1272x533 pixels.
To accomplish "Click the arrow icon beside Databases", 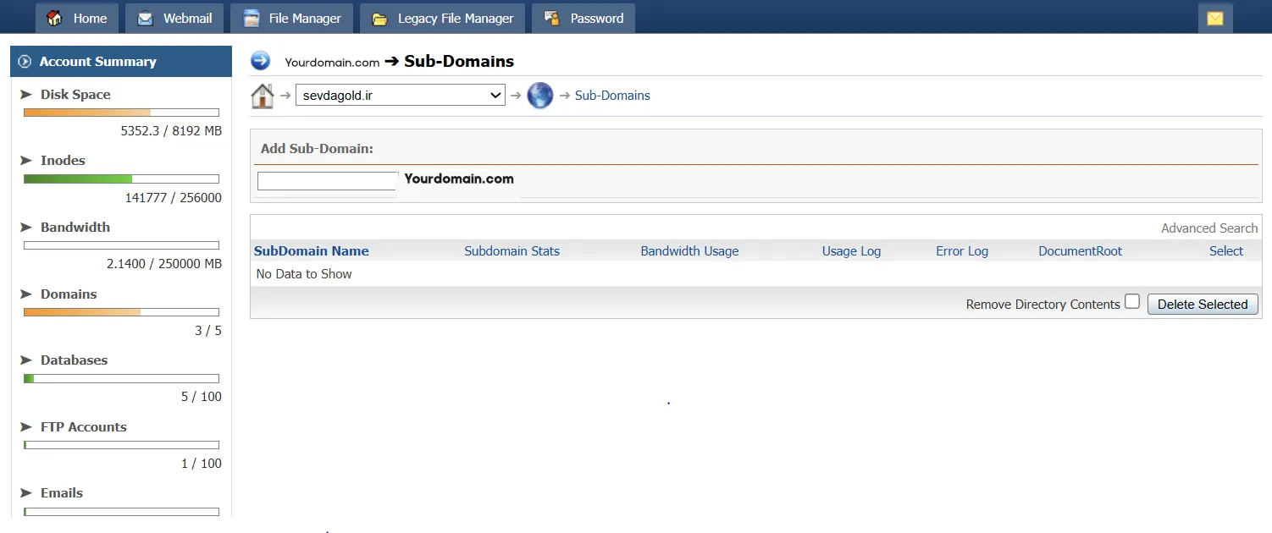I will click(26, 360).
